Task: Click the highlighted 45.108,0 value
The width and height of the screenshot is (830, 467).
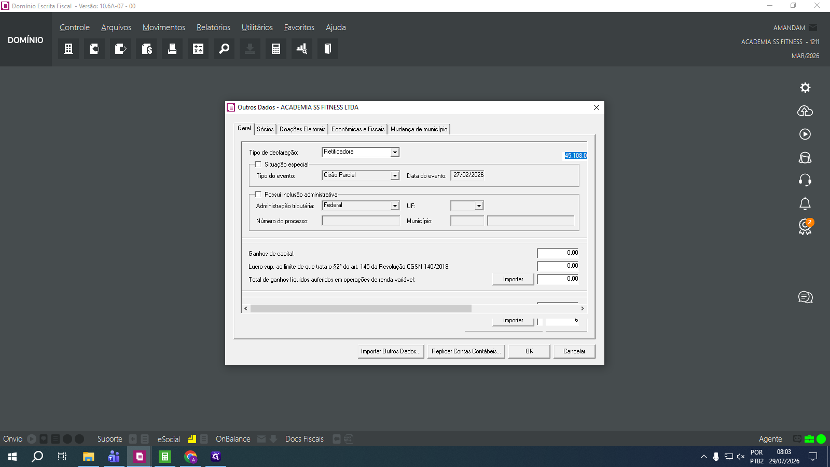Action: 575,156
